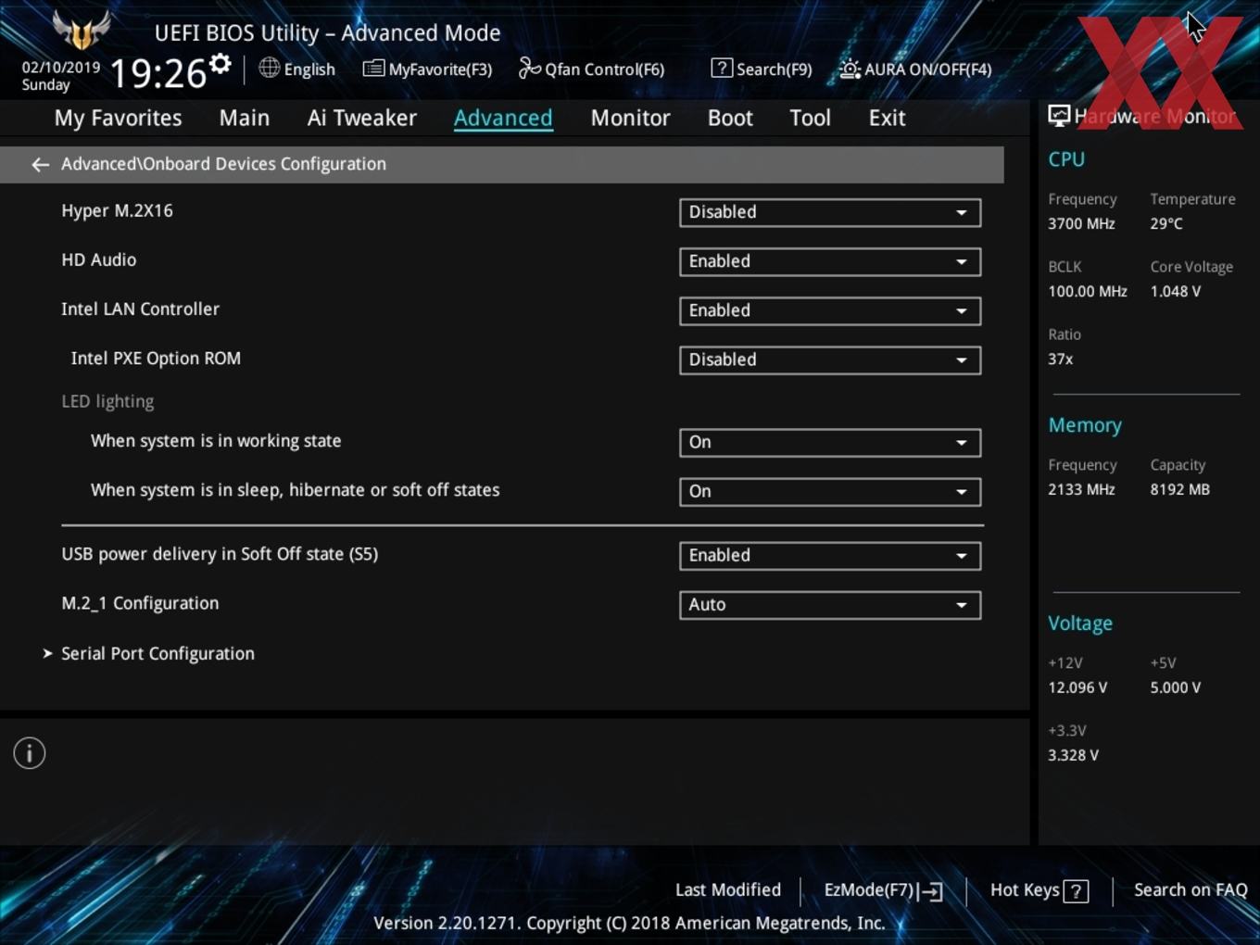
Task: Open the LED working state dropdown
Action: point(830,442)
